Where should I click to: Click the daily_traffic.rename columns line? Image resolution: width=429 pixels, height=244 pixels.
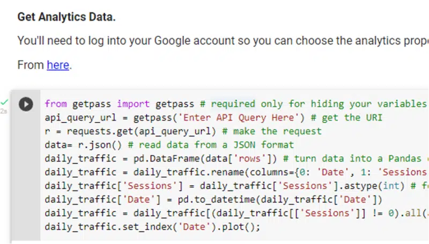[x=214, y=172]
